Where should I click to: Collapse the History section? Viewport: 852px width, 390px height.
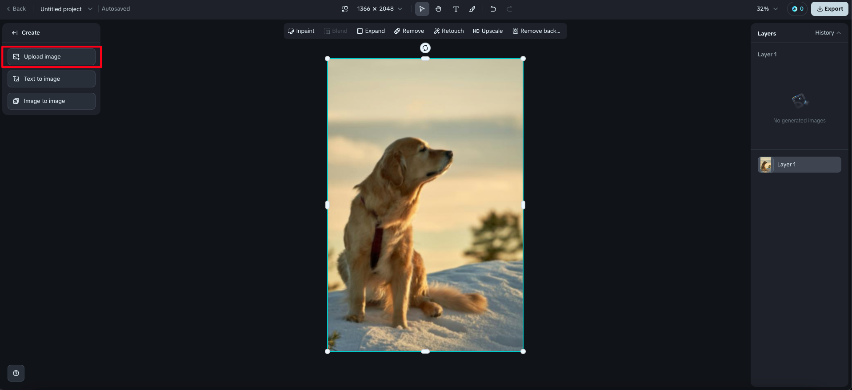point(828,33)
